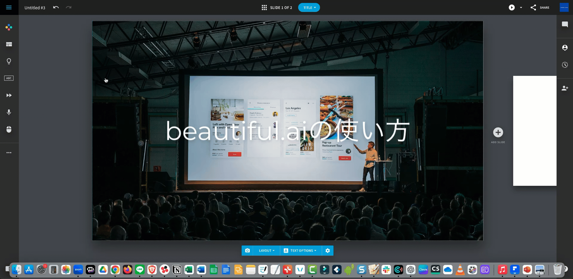The height and width of the screenshot is (279, 573).
Task: Open Notion from the dock
Action: pos(177,270)
